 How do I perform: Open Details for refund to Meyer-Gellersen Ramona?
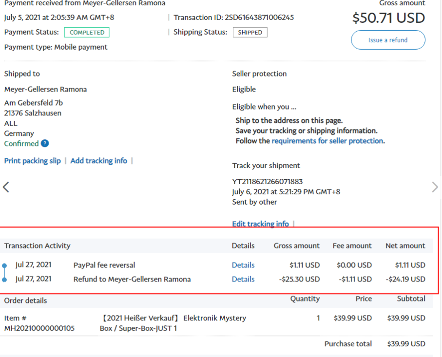[x=243, y=279]
